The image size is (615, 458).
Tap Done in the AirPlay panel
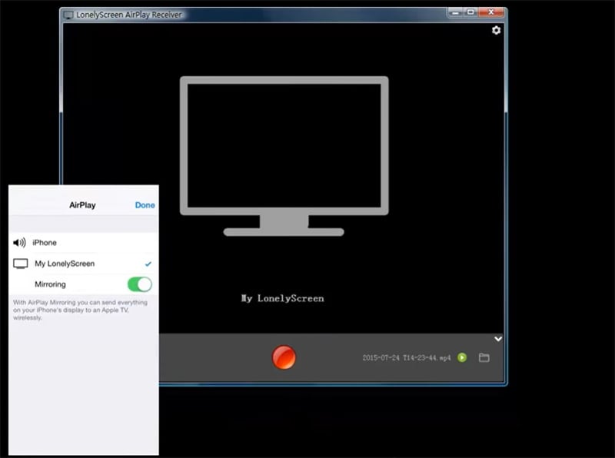click(x=145, y=205)
